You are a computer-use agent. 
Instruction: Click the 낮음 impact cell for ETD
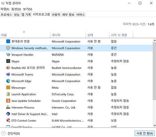point(114,121)
